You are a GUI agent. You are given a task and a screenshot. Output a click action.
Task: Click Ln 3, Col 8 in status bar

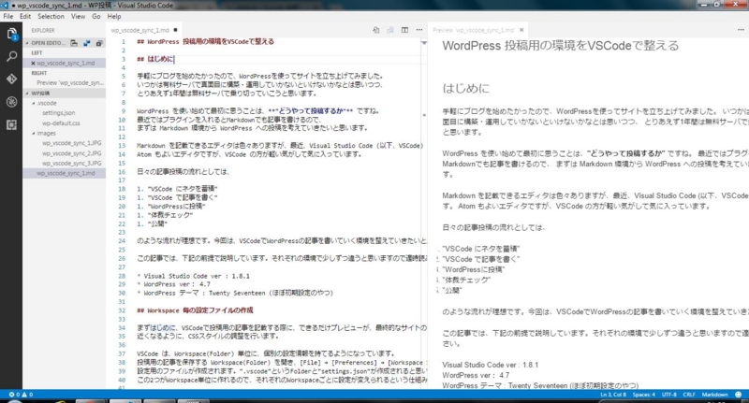click(613, 395)
